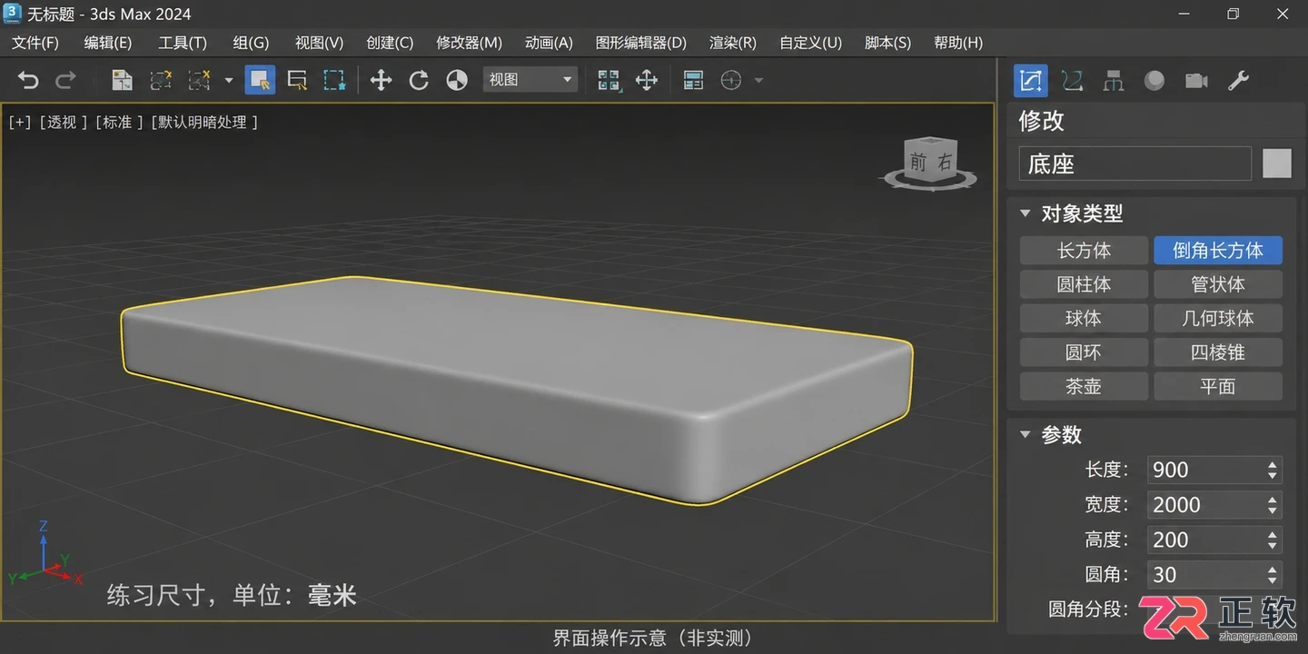Open the 文件(F) menu
Screen dimensions: 1308x654
pos(35,43)
